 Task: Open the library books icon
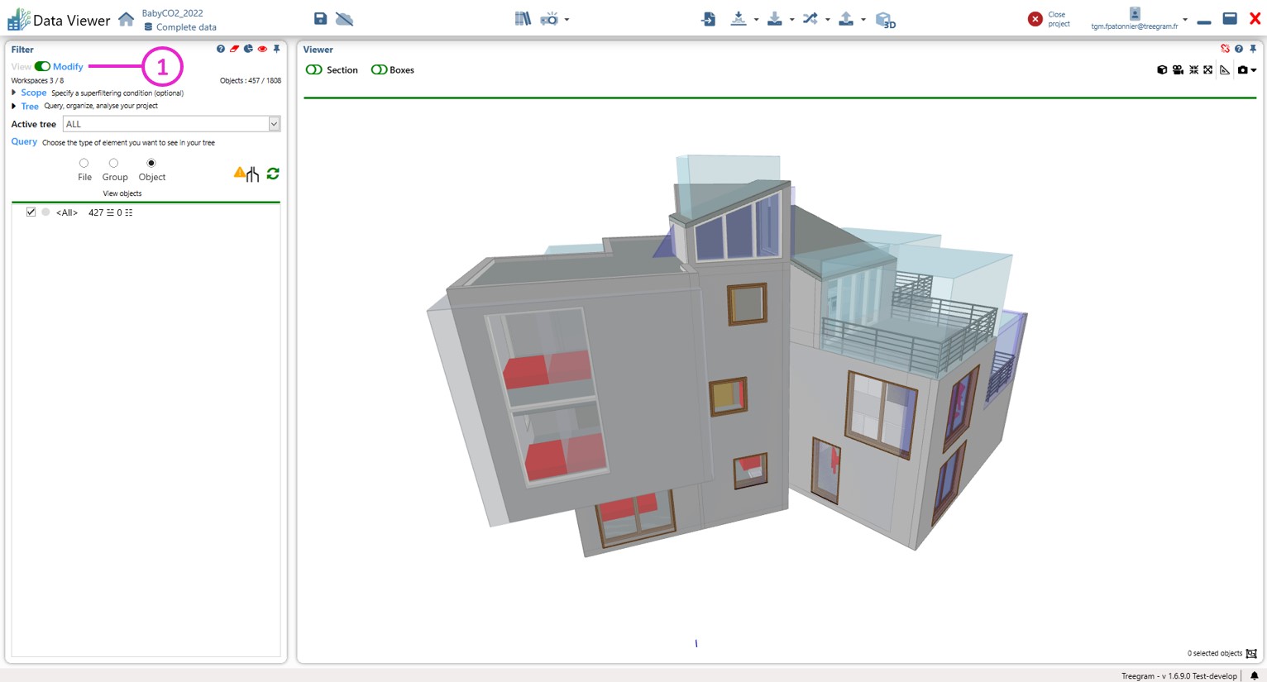coord(523,19)
